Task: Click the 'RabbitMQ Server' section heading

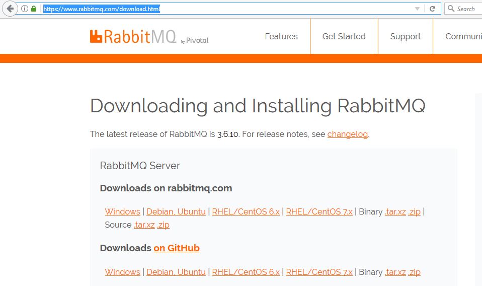Action: (140, 166)
